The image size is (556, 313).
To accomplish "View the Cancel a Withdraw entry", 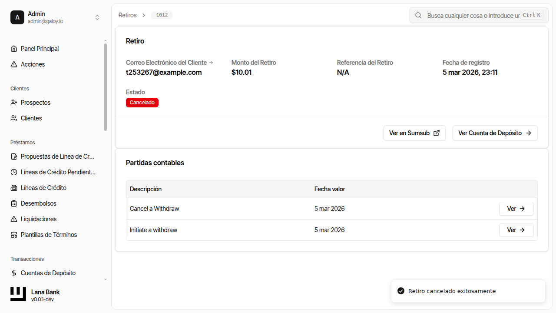I will (x=516, y=209).
